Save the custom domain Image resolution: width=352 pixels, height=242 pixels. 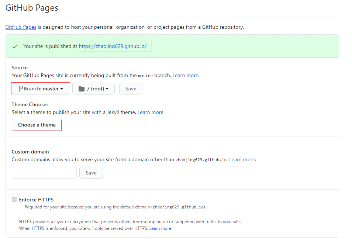pos(91,173)
